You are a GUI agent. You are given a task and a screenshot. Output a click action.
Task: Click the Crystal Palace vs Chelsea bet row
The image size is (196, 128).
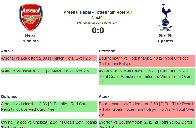pos(49,123)
